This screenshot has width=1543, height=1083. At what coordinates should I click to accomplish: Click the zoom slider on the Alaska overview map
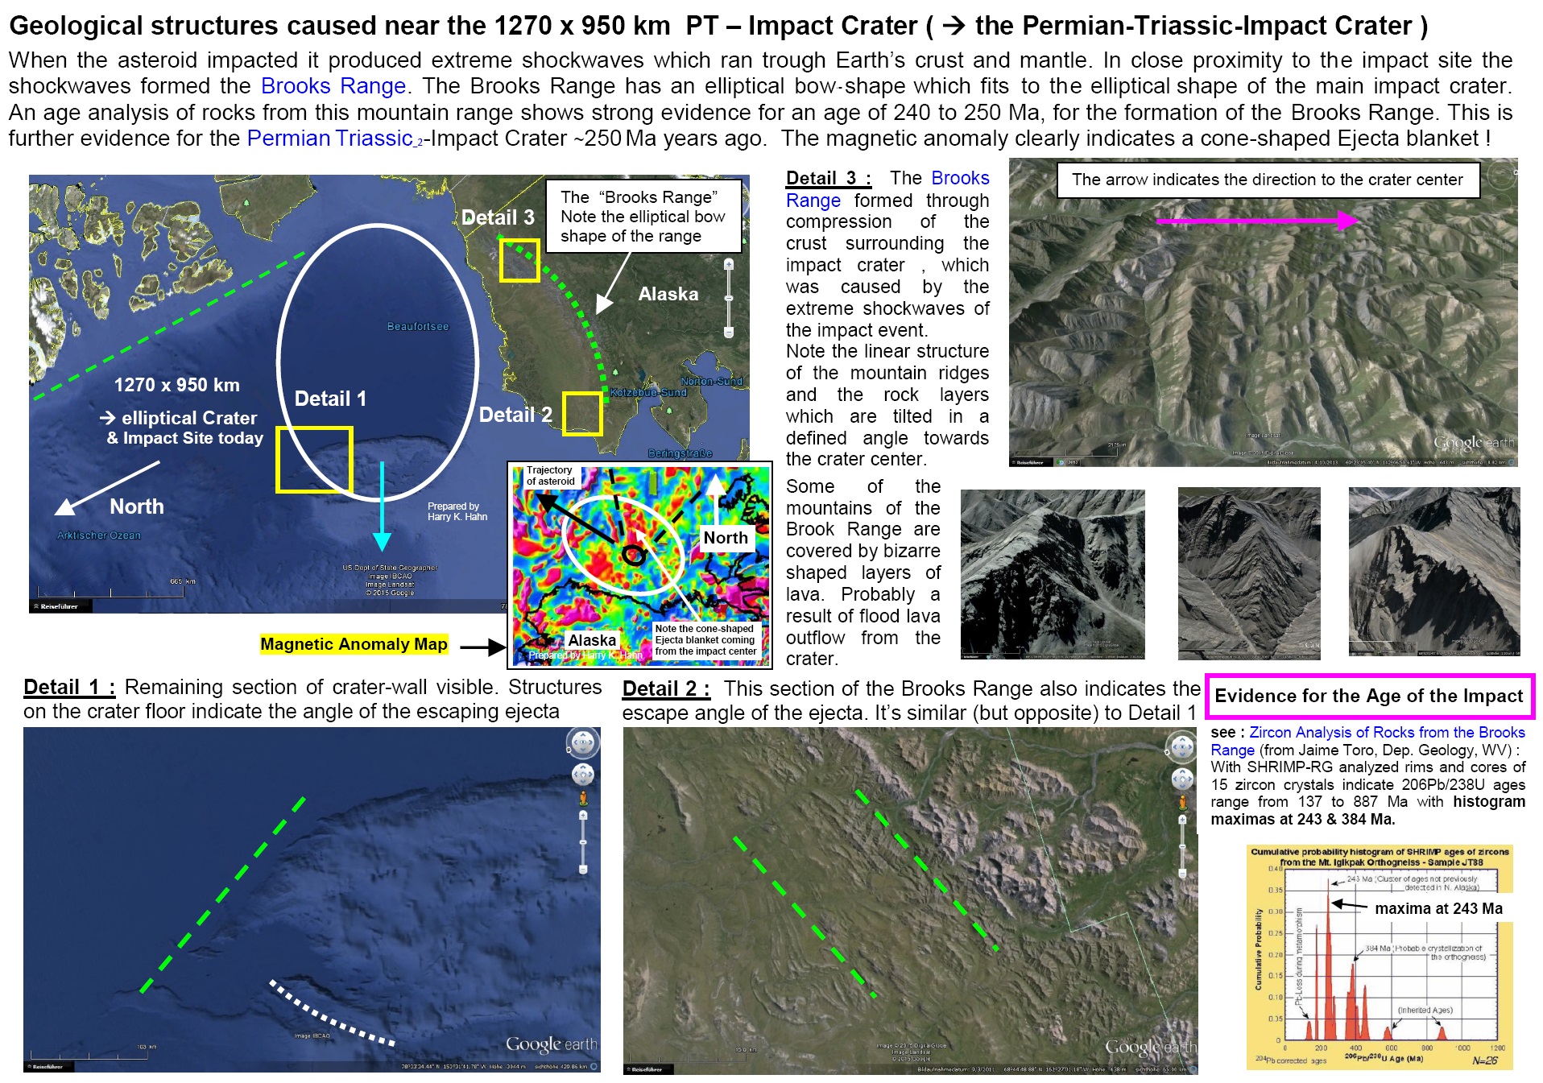729,298
